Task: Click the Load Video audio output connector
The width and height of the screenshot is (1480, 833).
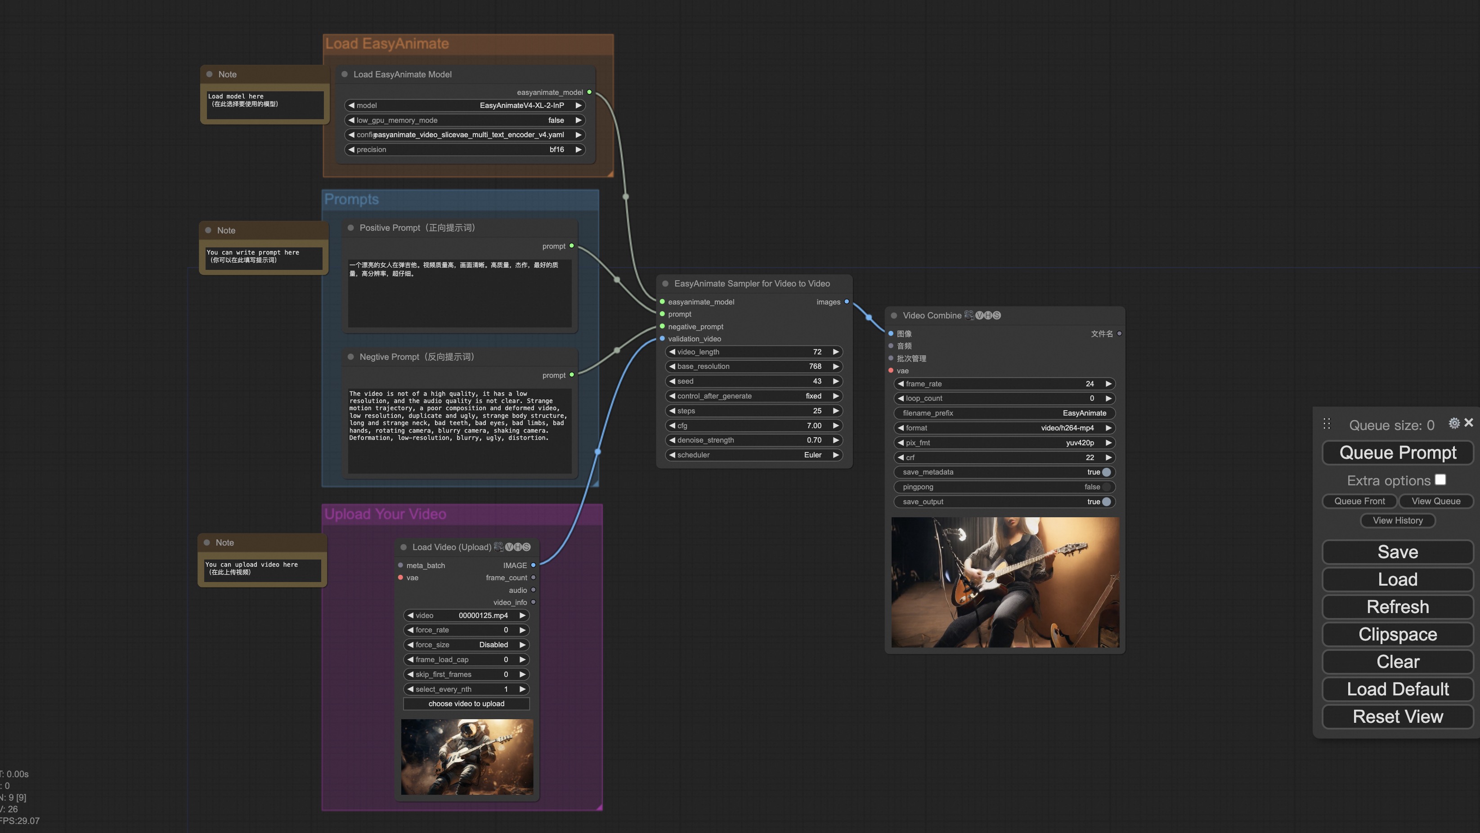Action: [533, 590]
